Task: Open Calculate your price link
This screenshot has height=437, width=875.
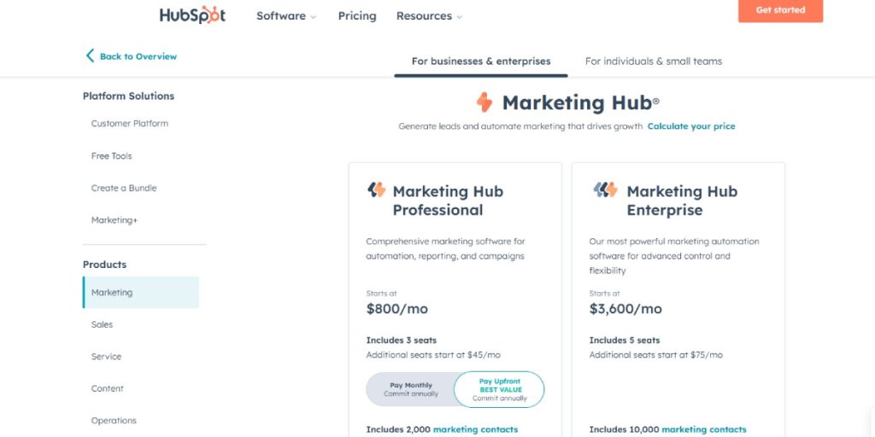Action: pos(690,126)
